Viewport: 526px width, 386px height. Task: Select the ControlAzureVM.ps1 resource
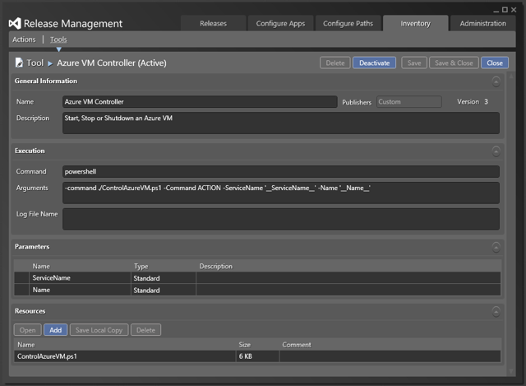pyautogui.click(x=257, y=356)
